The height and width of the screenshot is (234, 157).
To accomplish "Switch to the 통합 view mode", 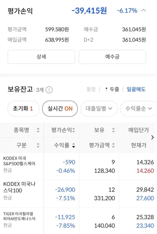I will (91, 89).
